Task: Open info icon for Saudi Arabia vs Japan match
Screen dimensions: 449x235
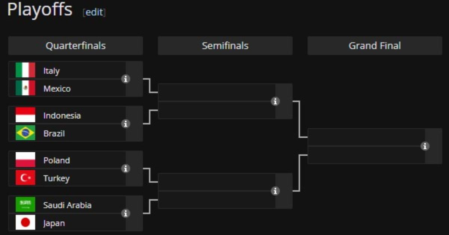Action: 126,214
